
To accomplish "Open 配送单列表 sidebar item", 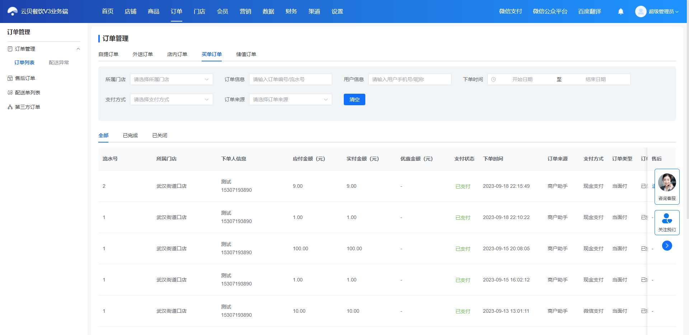I will [28, 93].
